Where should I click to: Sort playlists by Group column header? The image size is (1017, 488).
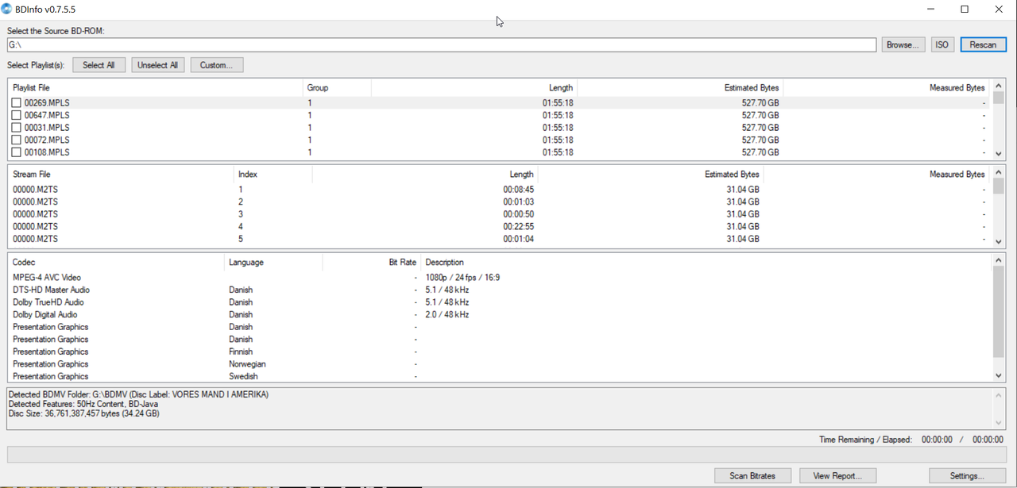(x=337, y=88)
